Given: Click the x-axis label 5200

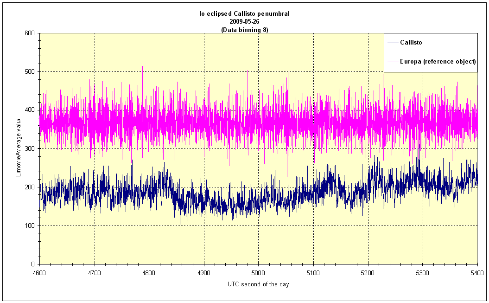Looking at the screenshot, I should [368, 273].
